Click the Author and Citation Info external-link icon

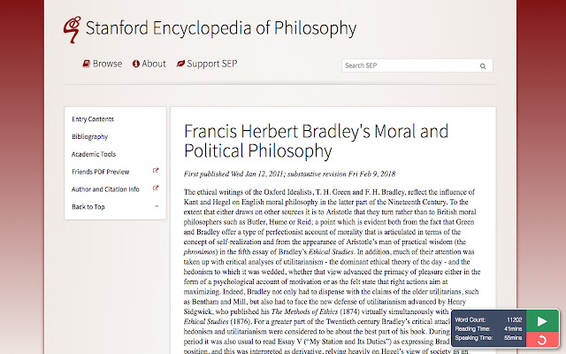[156, 189]
